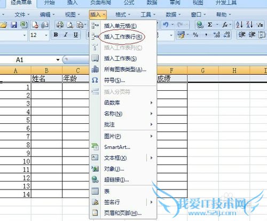Sort ascending A to Z icon

(x=239, y=25)
